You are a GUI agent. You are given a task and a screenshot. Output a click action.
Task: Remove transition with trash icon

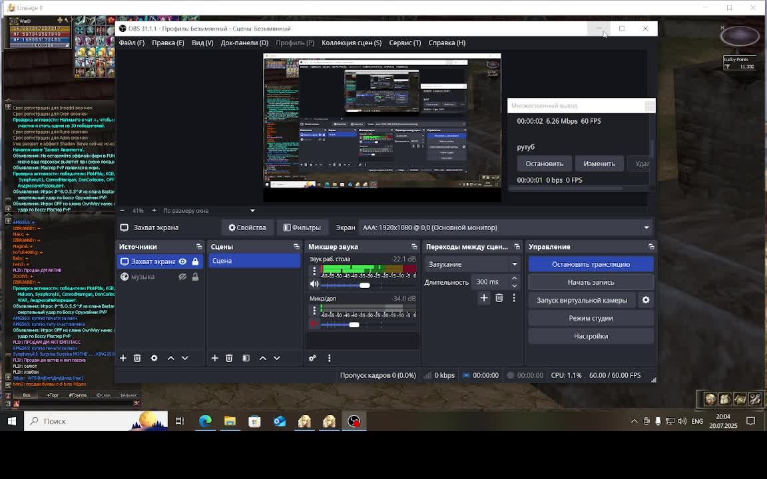[x=499, y=297]
